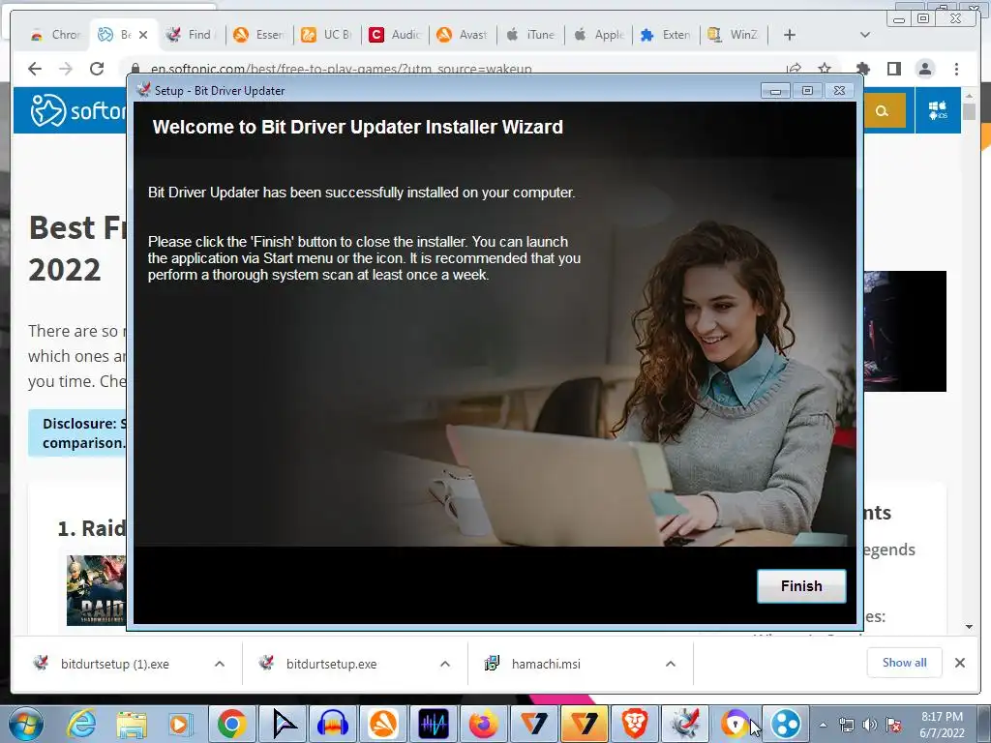Screen dimensions: 991x743
Task: Switch to the Apple tab
Action: point(598,35)
